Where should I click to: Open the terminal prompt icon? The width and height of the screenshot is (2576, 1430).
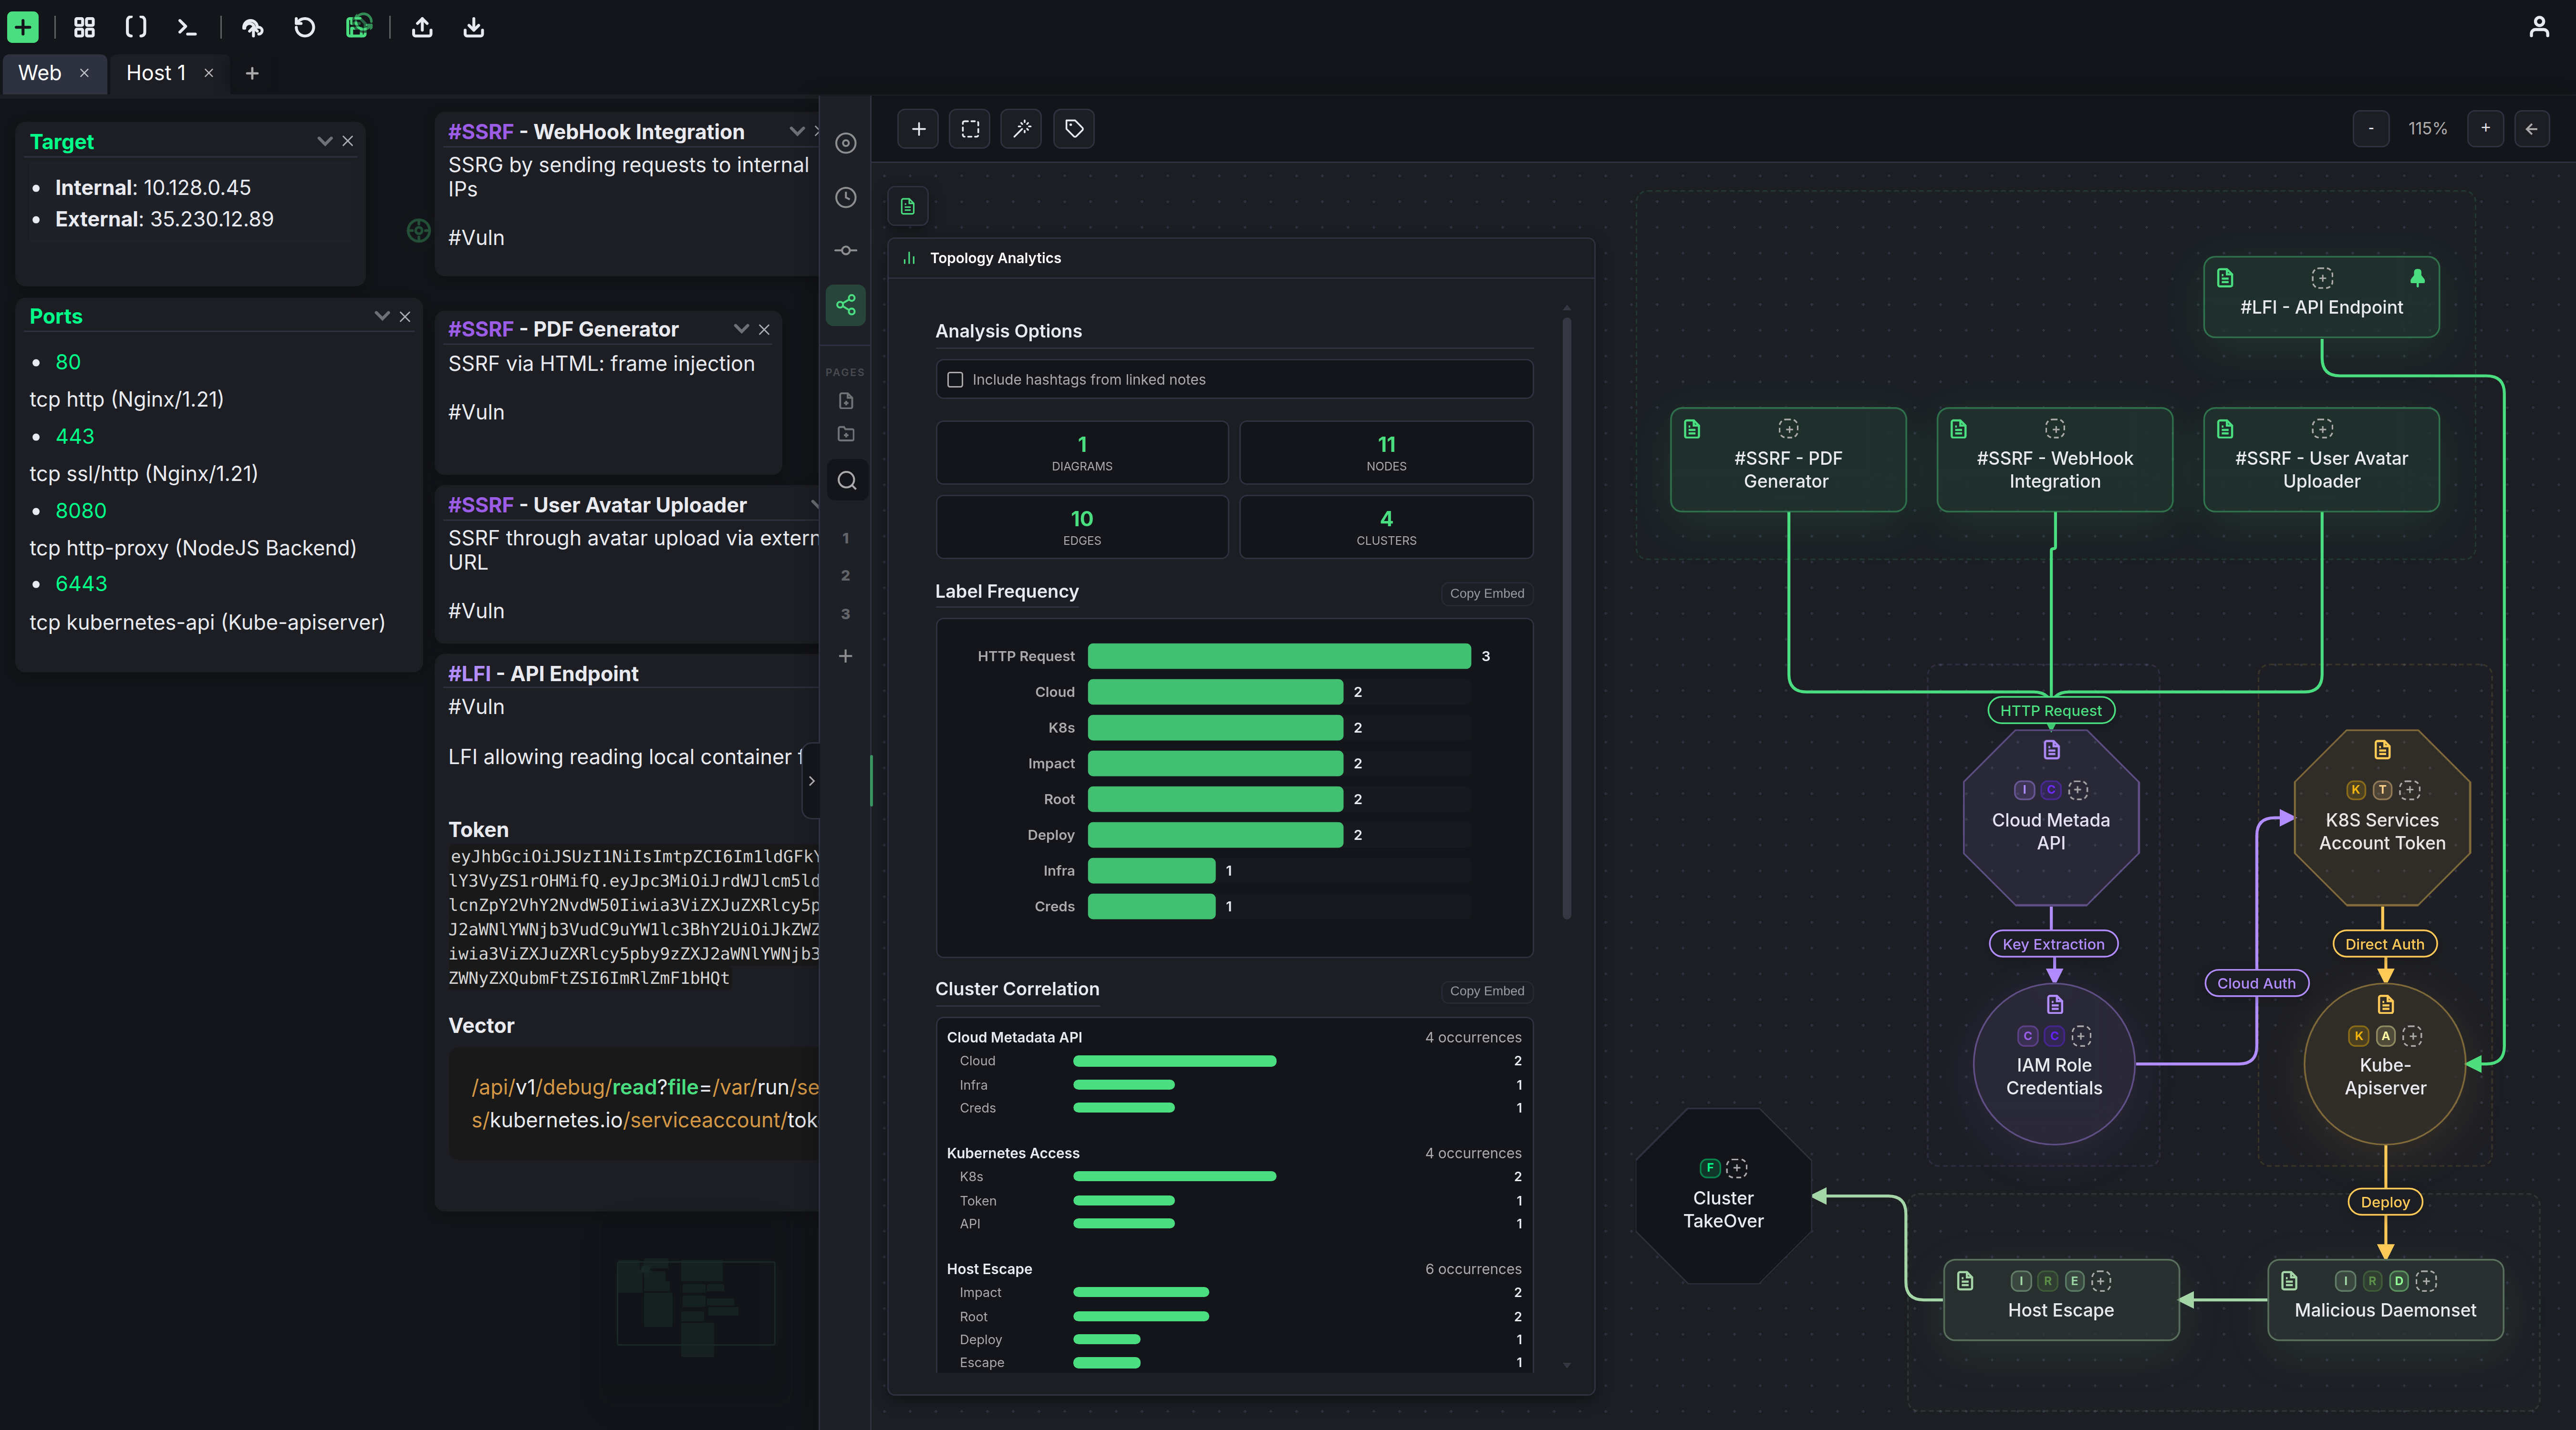pos(187,27)
